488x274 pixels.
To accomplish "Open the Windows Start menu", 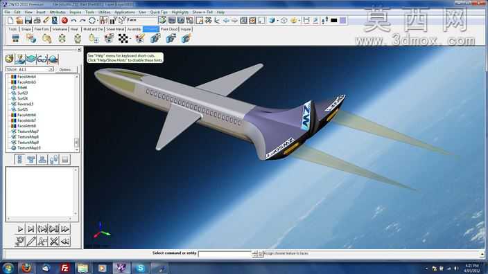I will click(x=8, y=268).
